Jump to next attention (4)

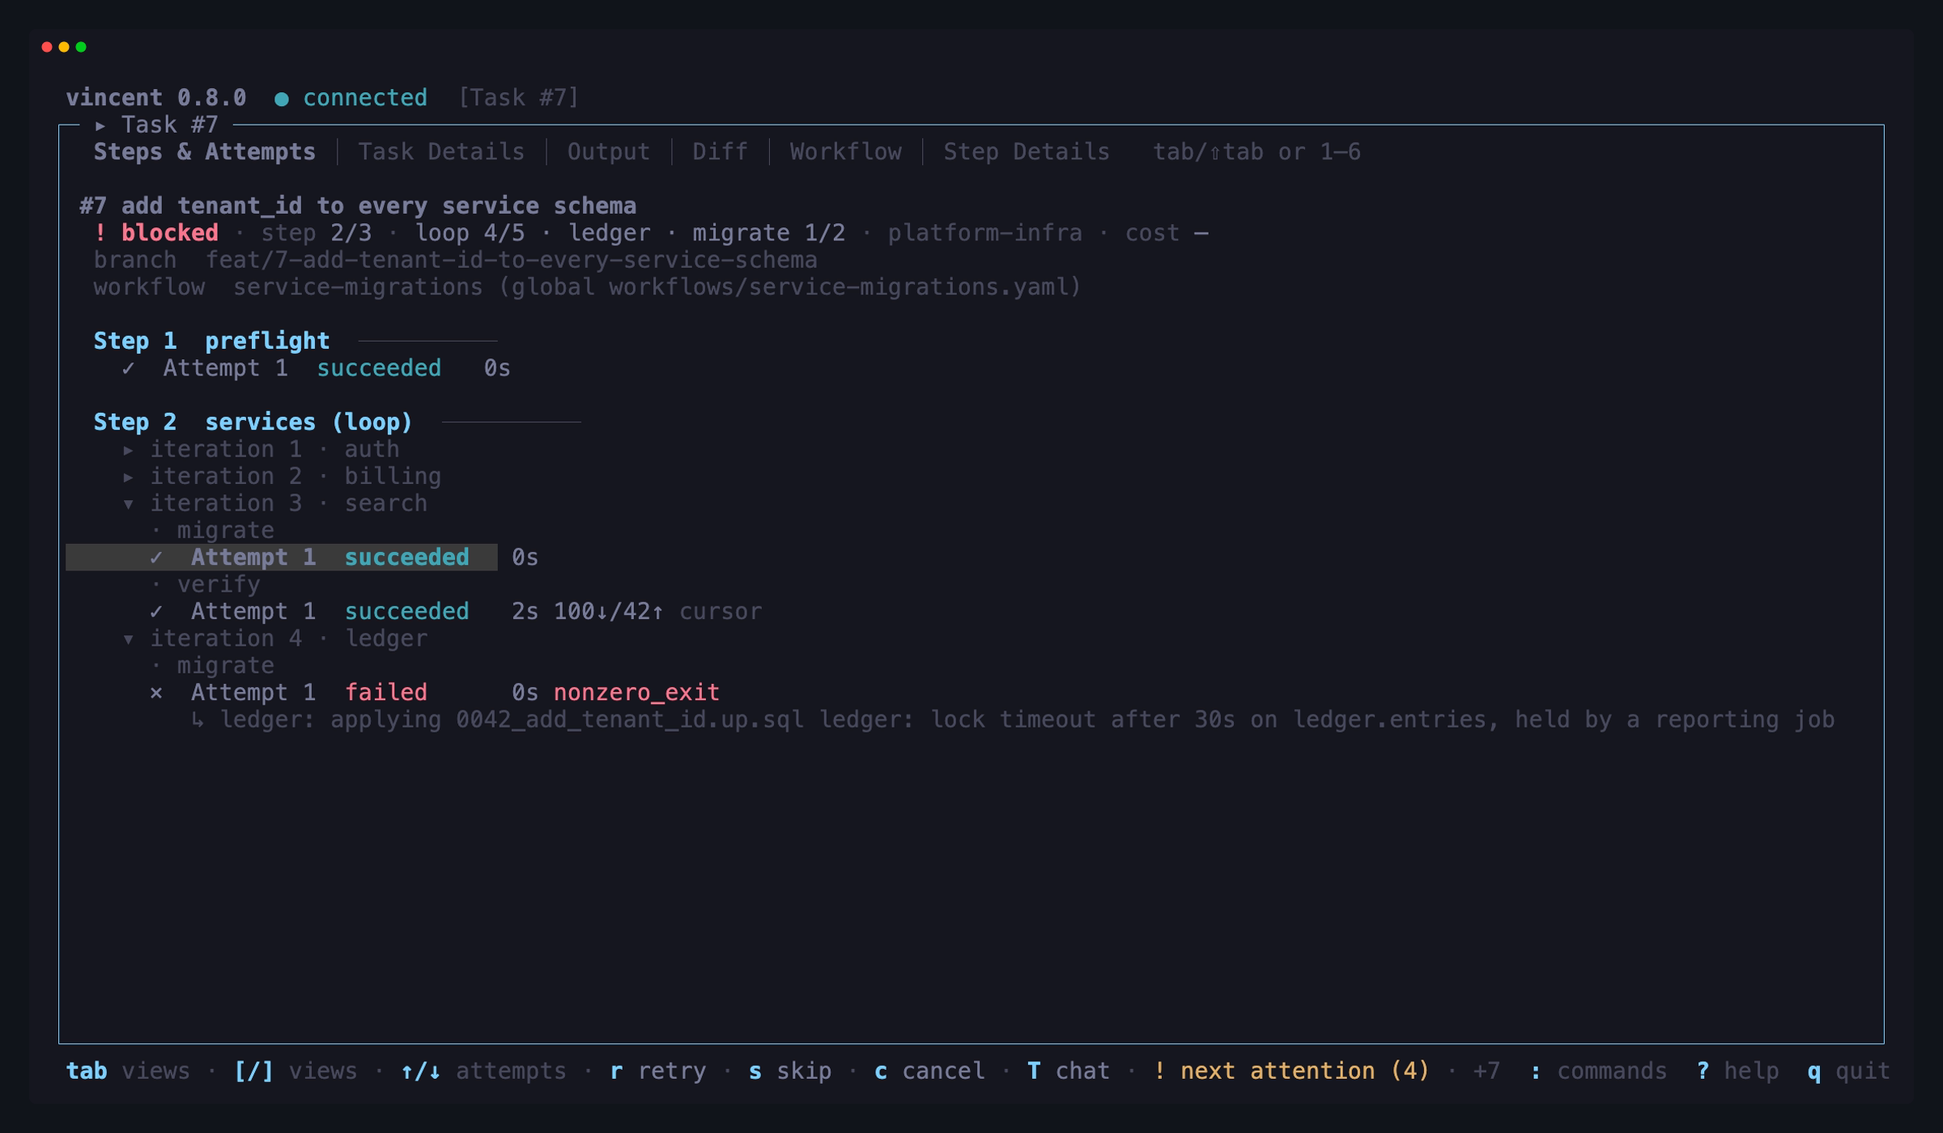(1290, 1071)
